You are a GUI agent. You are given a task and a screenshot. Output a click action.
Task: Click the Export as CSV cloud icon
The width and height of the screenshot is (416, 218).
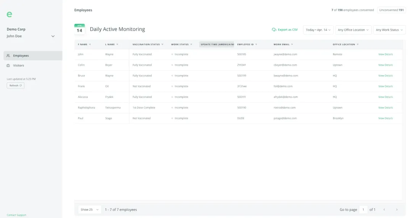[x=274, y=30]
